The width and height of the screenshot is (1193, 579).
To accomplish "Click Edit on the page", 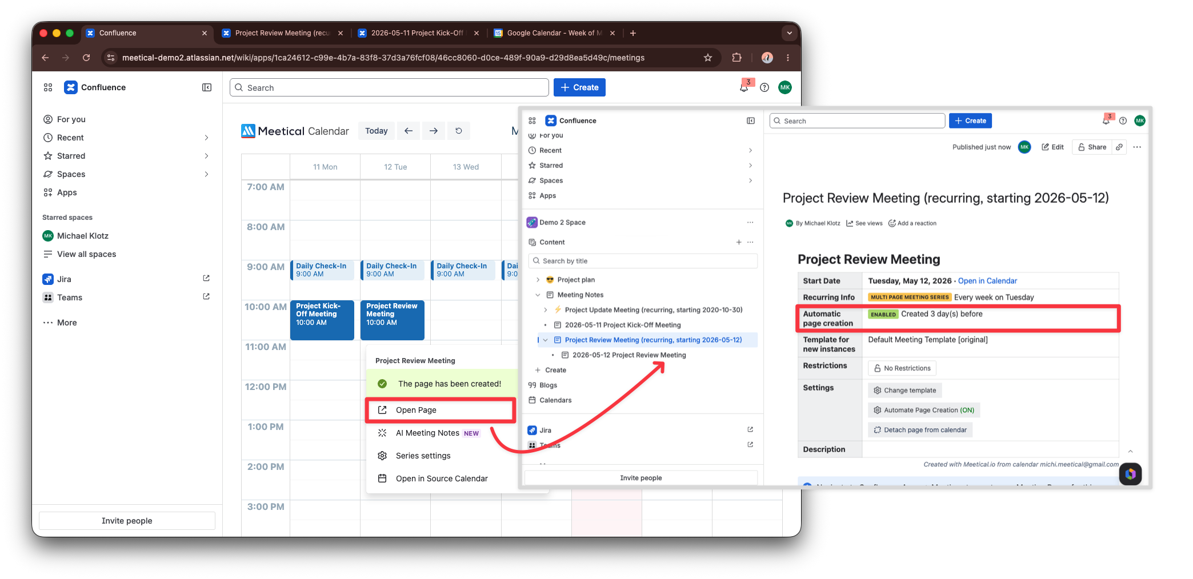I will point(1052,147).
